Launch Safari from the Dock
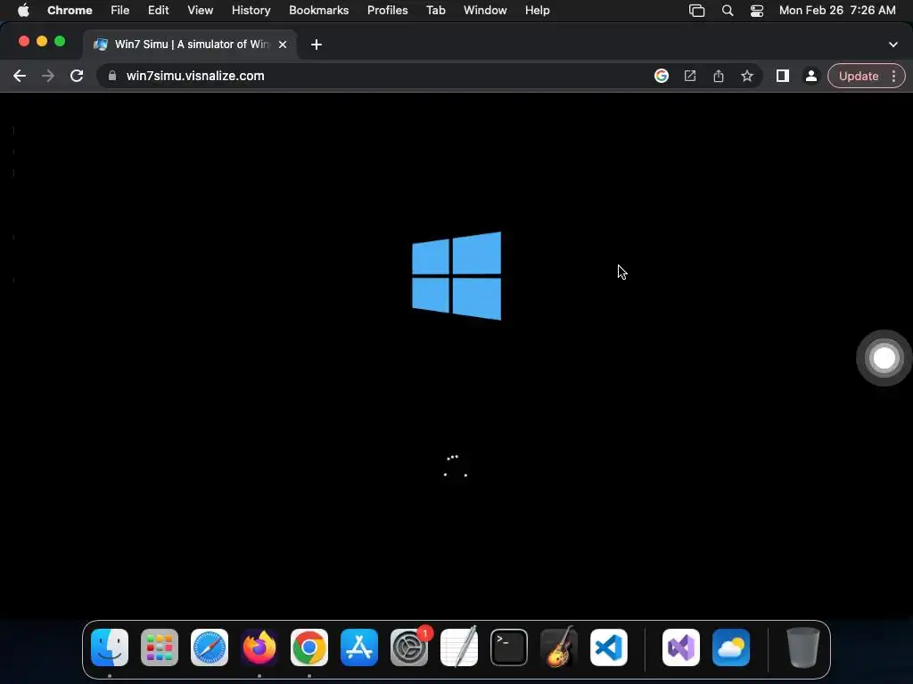 tap(210, 647)
